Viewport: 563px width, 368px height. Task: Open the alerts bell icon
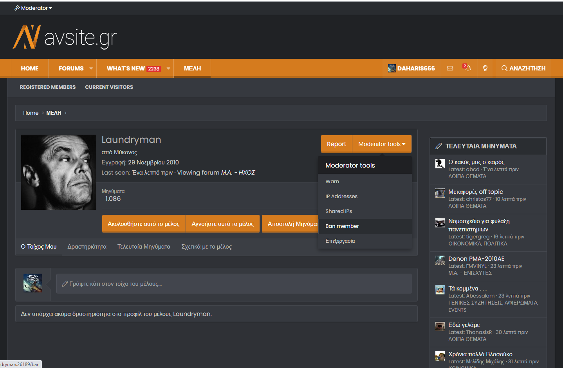(467, 68)
